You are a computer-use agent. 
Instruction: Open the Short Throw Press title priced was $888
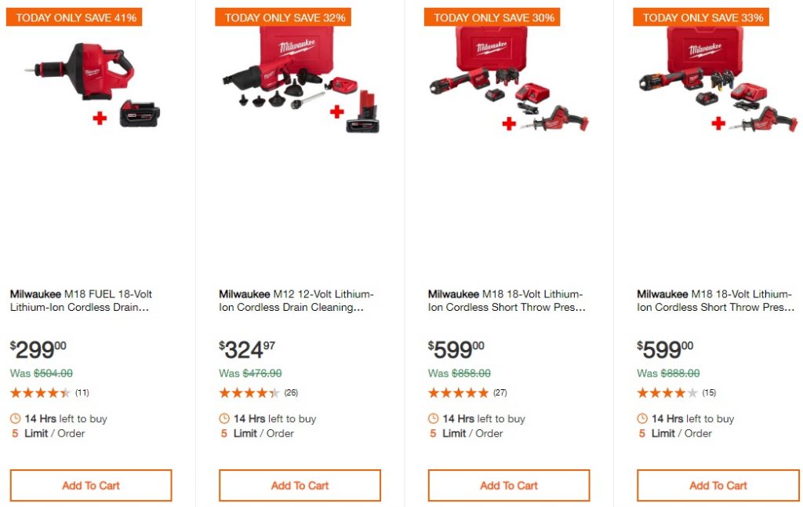715,301
